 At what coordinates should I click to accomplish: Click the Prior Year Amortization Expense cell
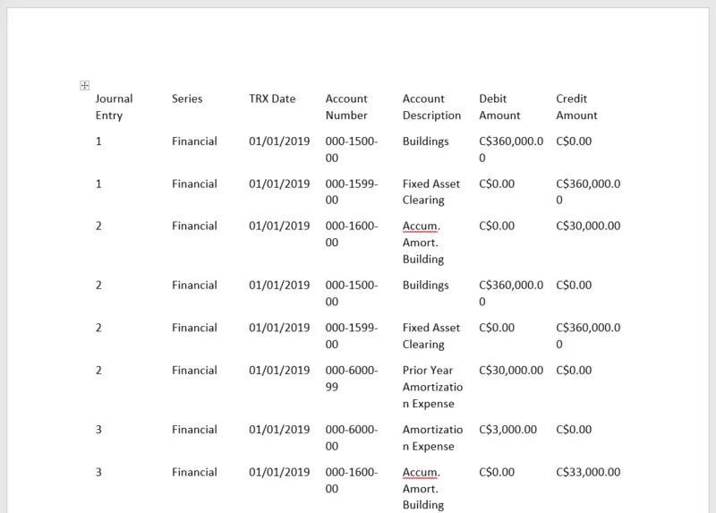432,387
